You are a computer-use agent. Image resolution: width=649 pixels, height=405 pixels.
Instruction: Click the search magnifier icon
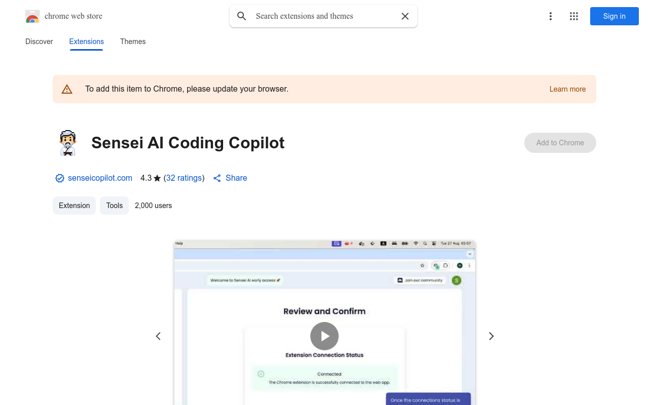pyautogui.click(x=242, y=16)
